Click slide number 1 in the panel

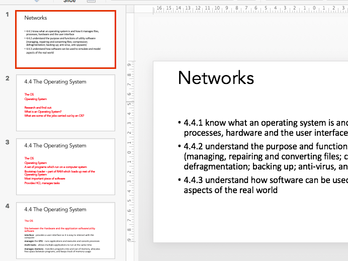point(7,15)
